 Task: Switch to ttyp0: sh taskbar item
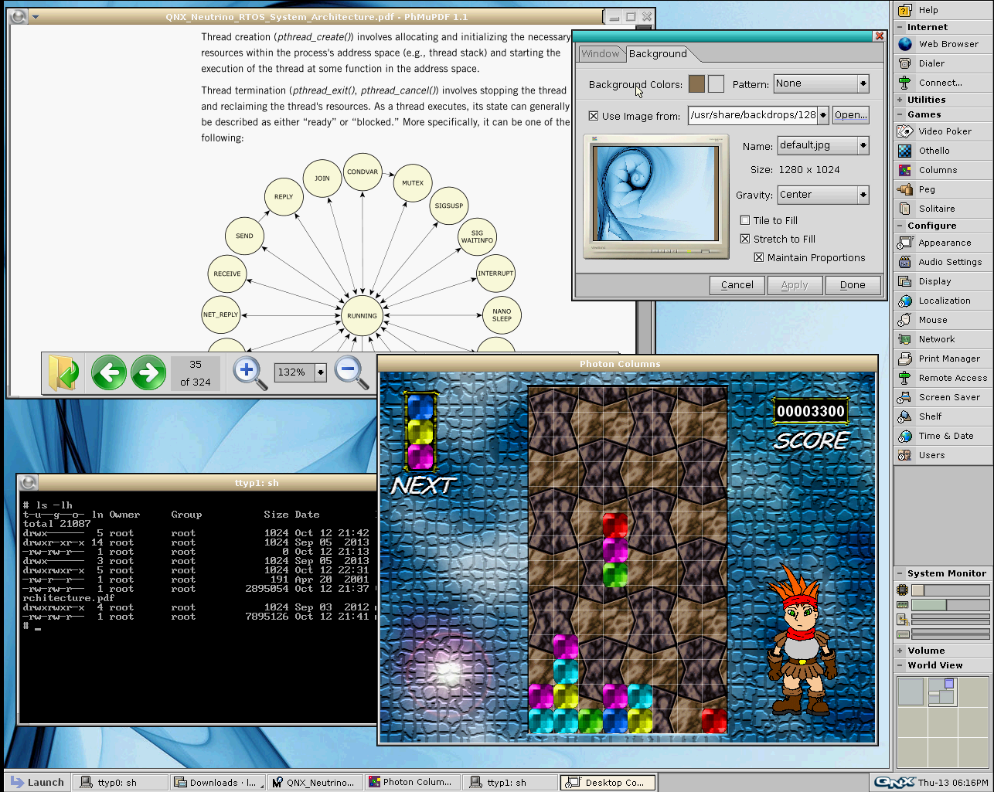(x=121, y=783)
